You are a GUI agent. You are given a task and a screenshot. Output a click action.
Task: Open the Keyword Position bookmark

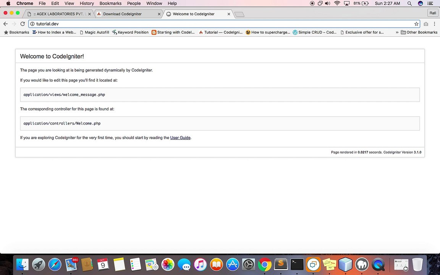130,32
